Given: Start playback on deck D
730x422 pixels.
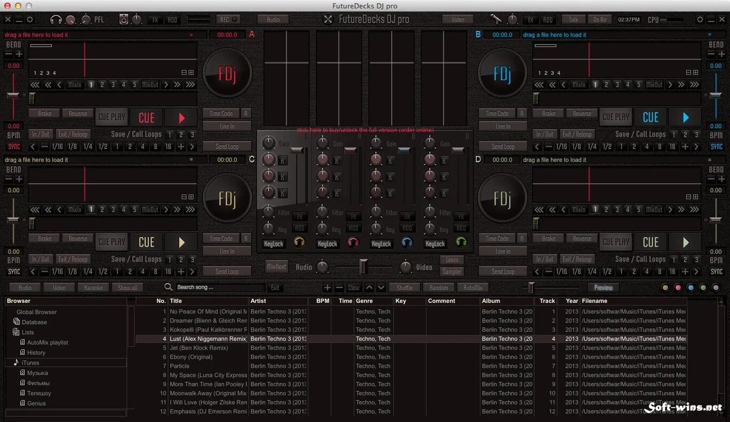Looking at the screenshot, I should pos(686,243).
